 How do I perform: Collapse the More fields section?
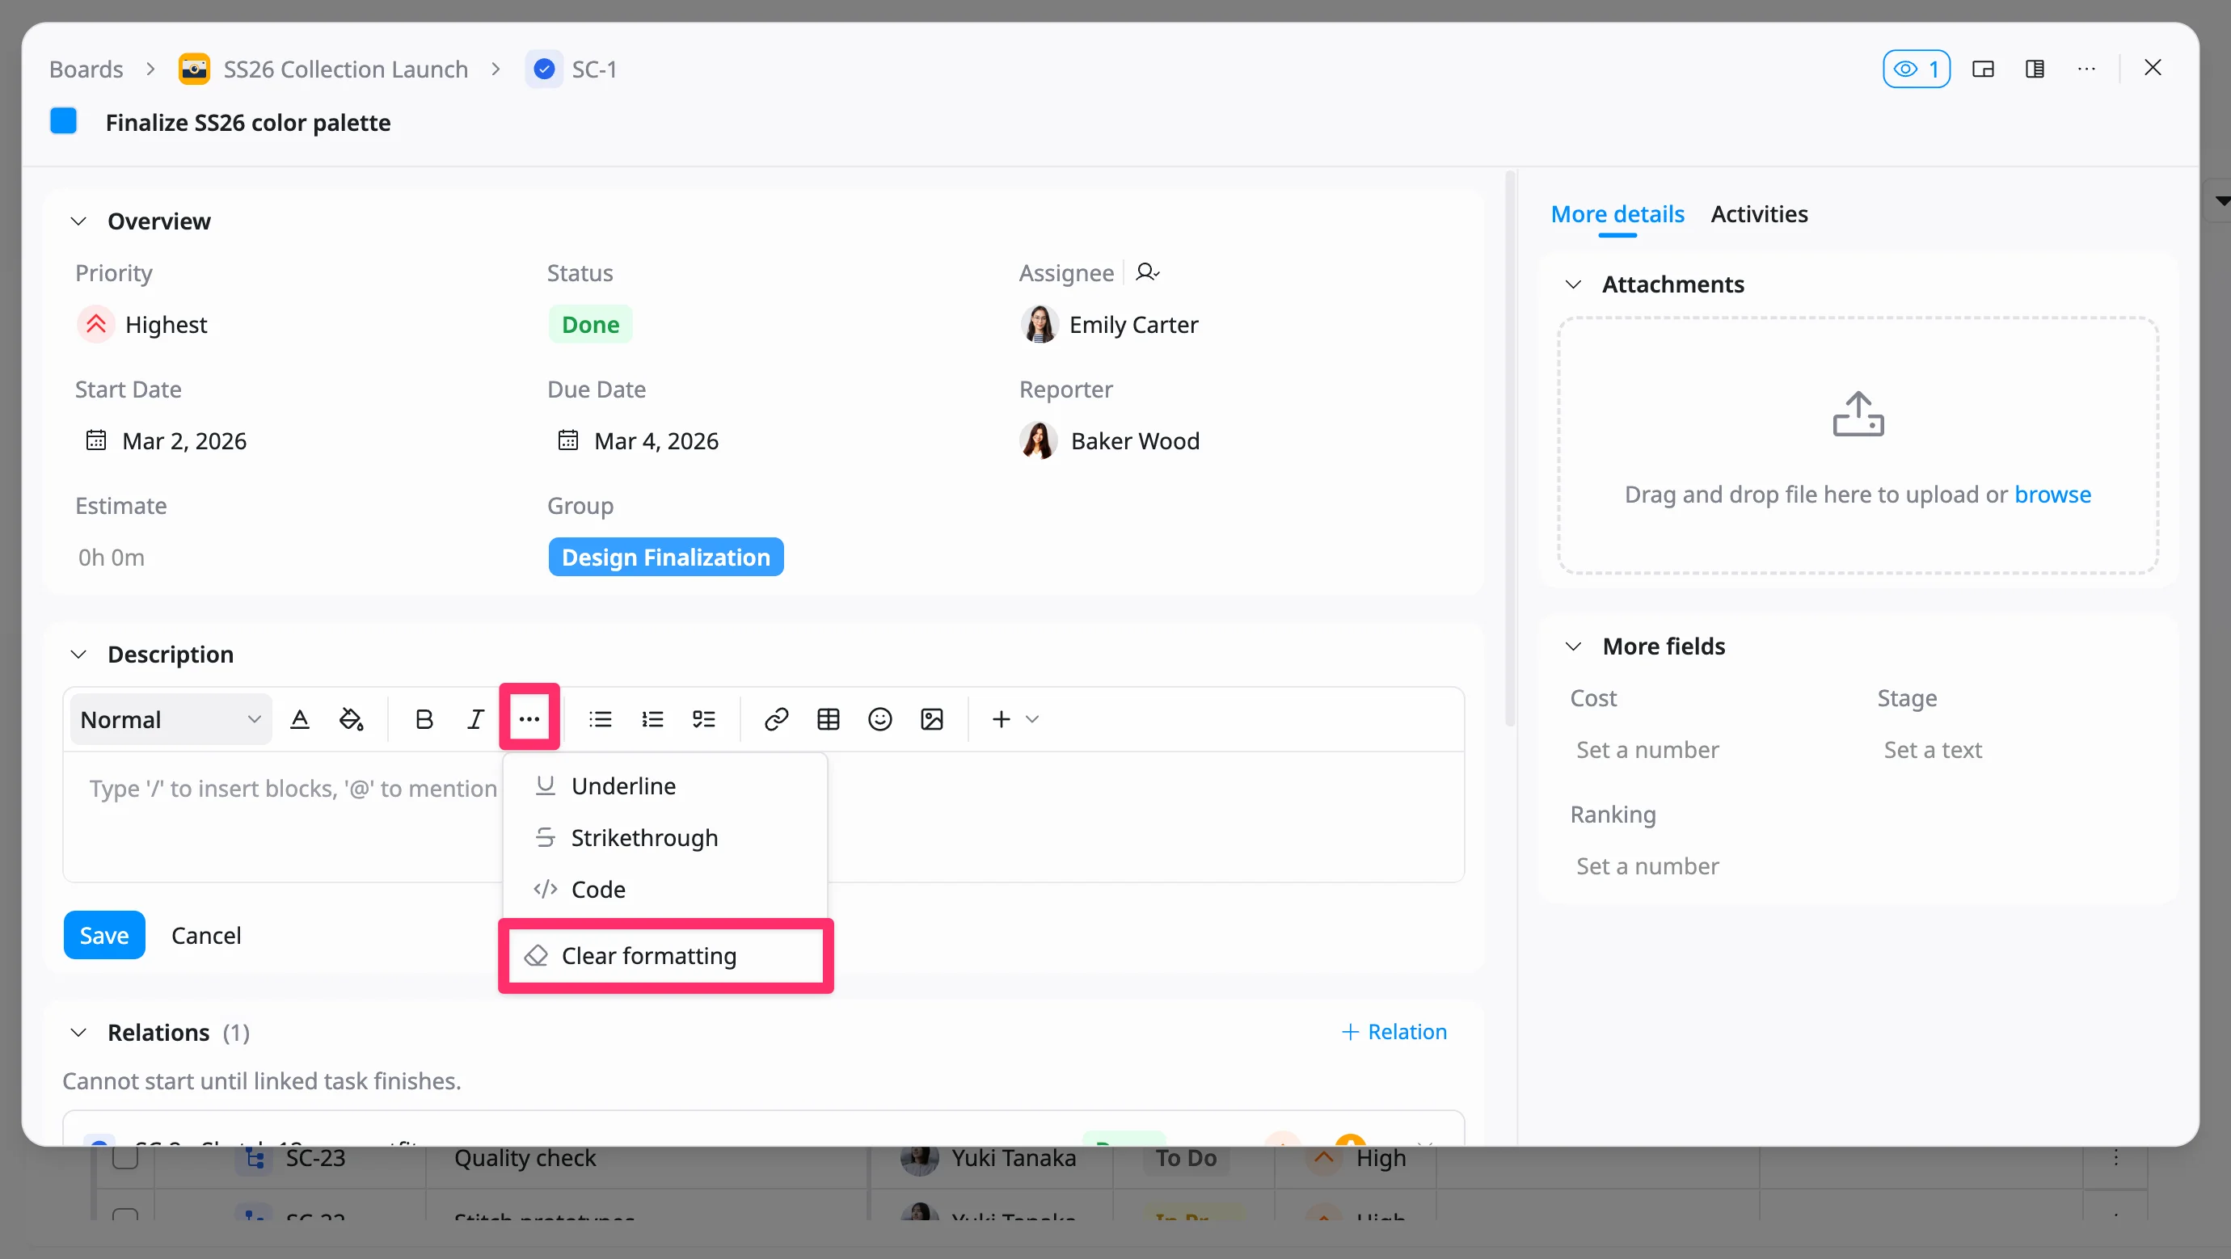point(1574,646)
